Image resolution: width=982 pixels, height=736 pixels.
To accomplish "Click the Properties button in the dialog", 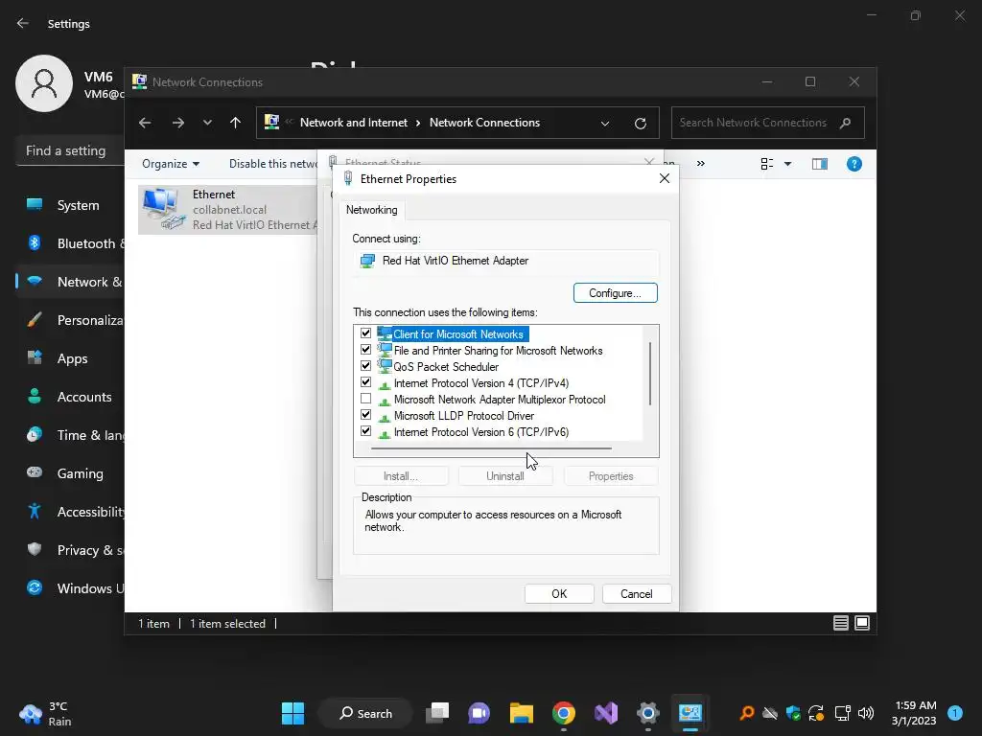I will (x=611, y=476).
